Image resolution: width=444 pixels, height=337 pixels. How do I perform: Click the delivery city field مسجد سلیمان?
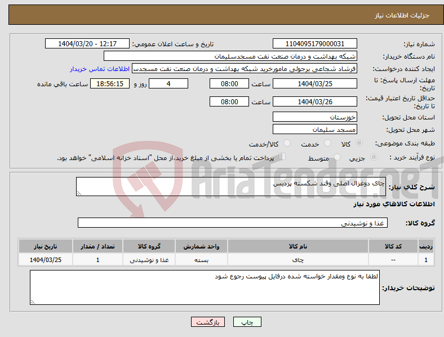pyautogui.click(x=314, y=130)
